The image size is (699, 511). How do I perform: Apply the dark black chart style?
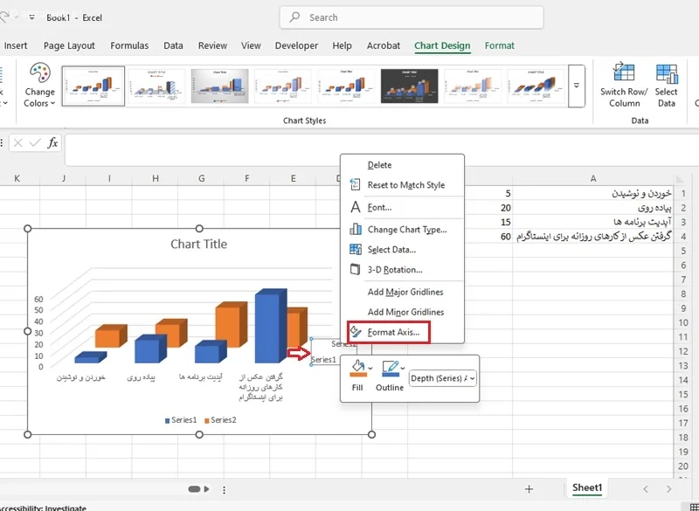(409, 86)
